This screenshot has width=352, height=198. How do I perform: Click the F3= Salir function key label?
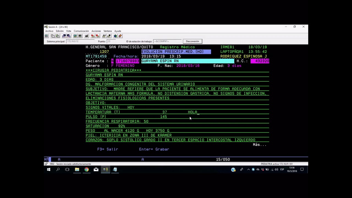(108, 149)
